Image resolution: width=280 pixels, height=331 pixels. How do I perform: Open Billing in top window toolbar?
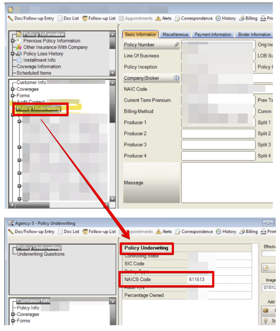(248, 18)
